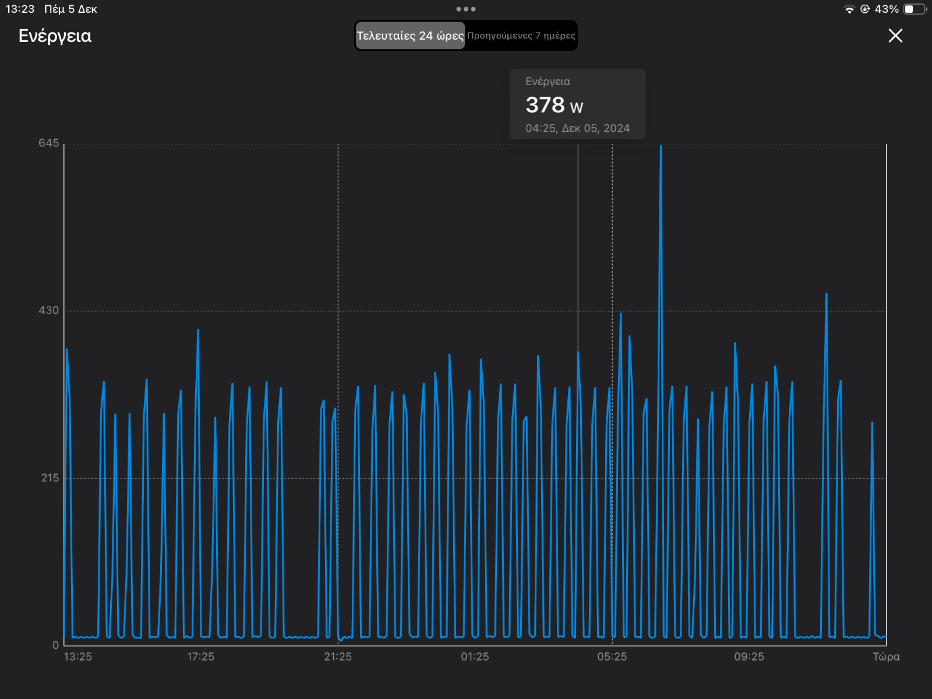Tap the Wi-Fi status icon
Image resolution: width=932 pixels, height=699 pixels.
849,9
